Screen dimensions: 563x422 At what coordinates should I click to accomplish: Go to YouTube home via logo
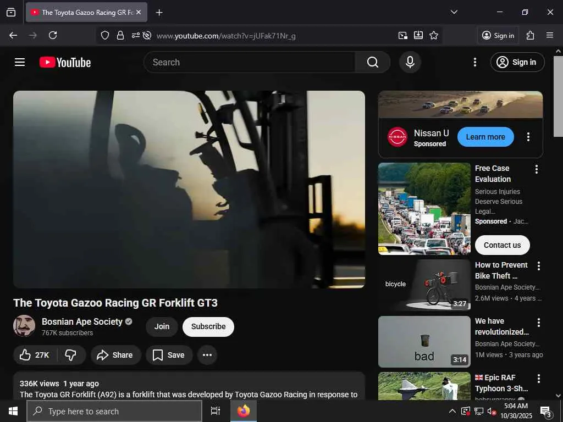click(x=65, y=63)
